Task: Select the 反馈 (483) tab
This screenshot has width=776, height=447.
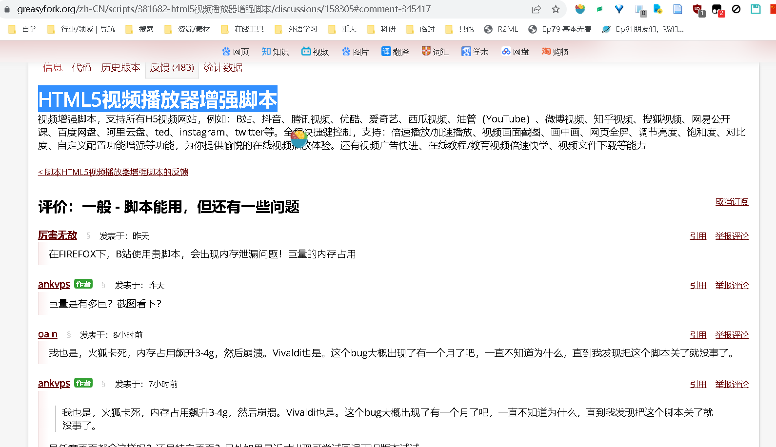Action: [x=172, y=67]
